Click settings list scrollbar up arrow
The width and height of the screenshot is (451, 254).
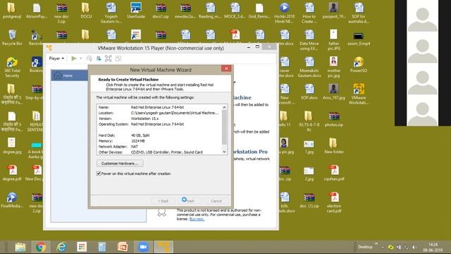tap(224, 107)
